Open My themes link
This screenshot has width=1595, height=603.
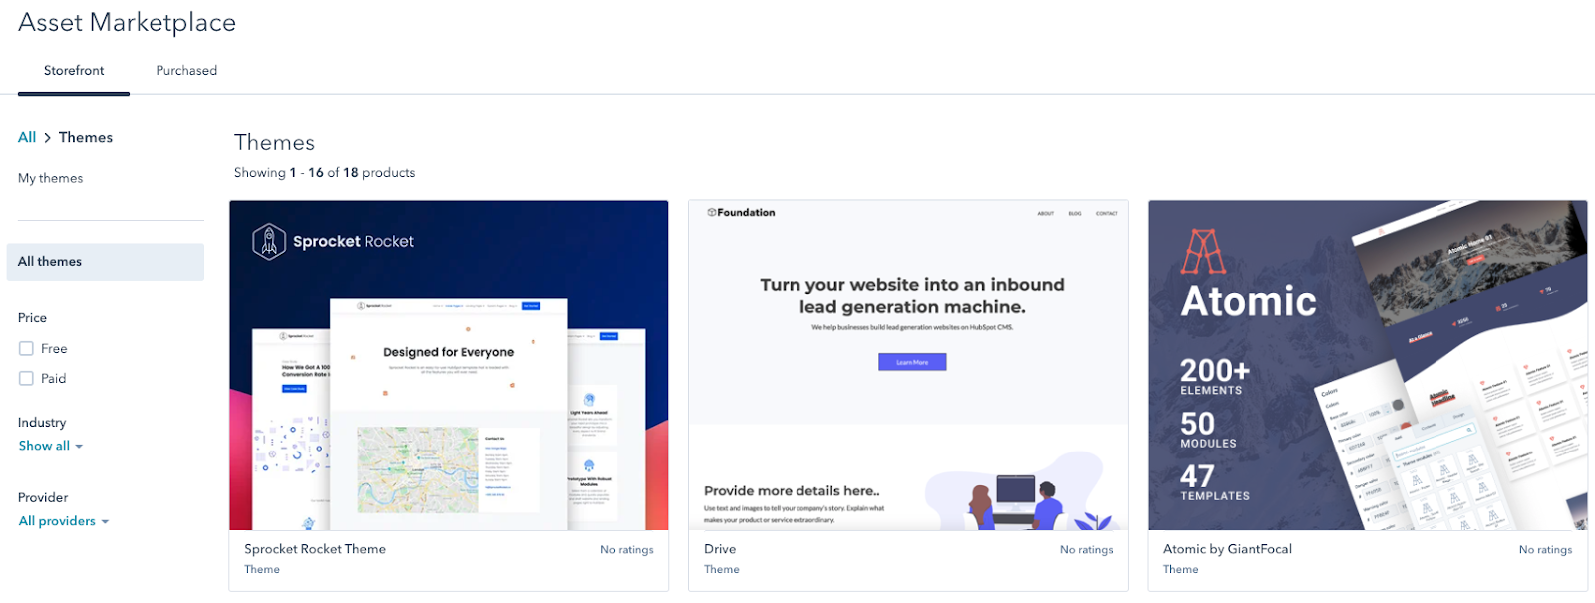click(x=50, y=178)
